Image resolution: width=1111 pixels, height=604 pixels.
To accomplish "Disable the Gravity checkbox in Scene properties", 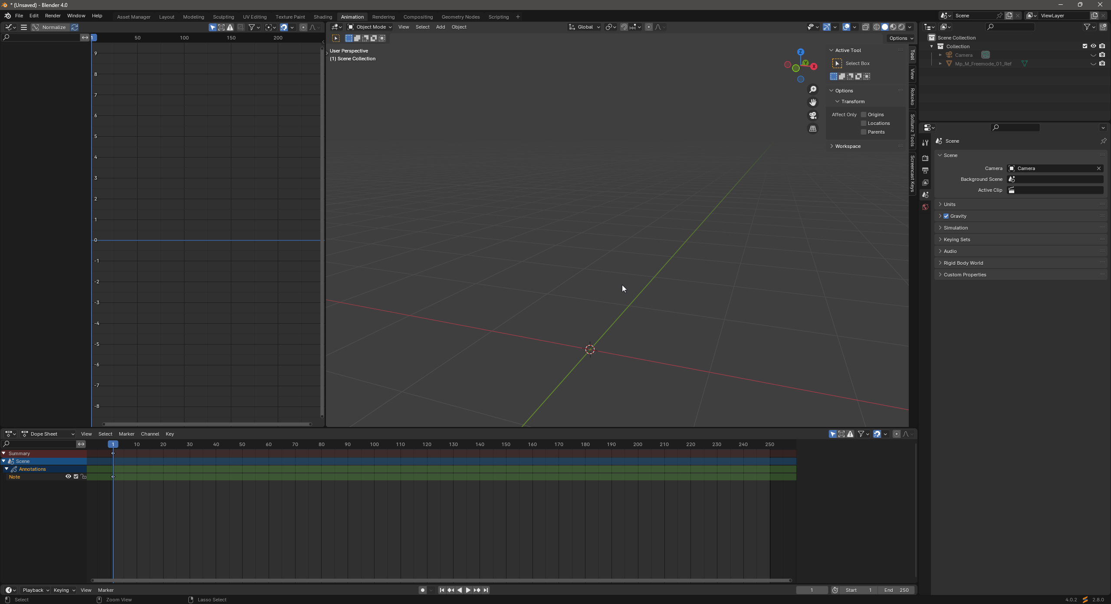I will [946, 216].
